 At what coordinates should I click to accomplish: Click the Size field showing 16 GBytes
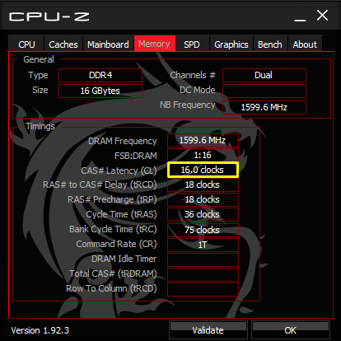point(100,91)
